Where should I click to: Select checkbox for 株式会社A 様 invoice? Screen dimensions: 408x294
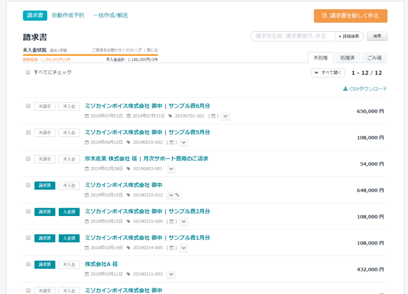pyautogui.click(x=28, y=264)
